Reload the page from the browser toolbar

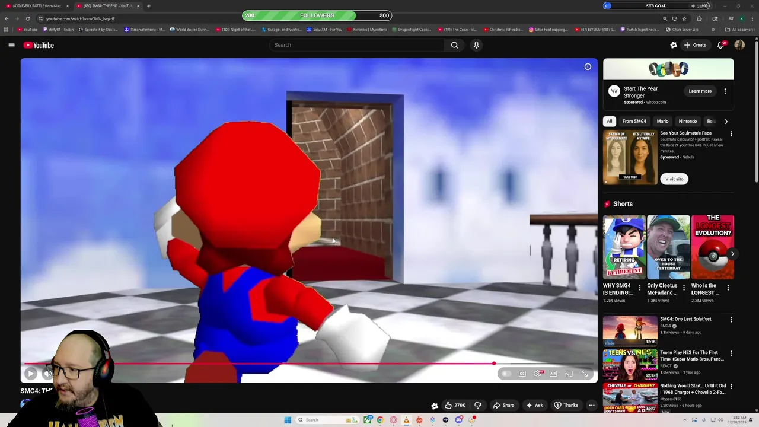tap(27, 18)
